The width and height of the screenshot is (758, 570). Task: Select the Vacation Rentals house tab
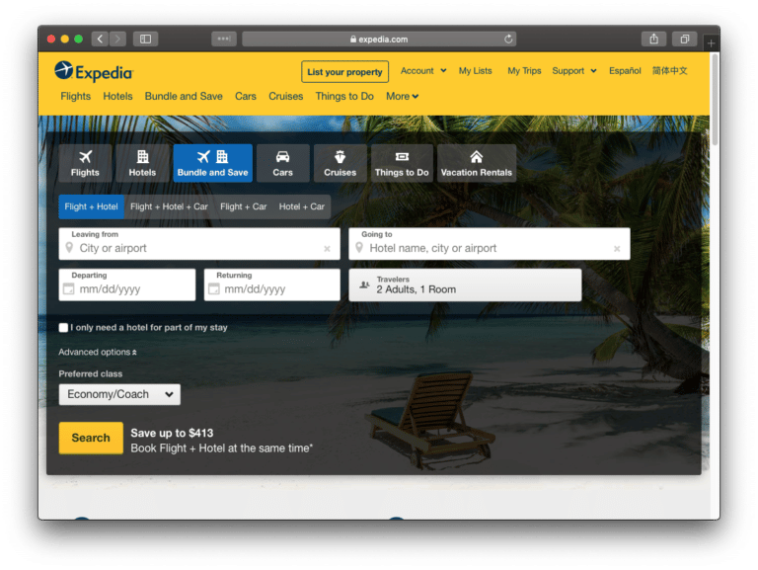point(476,163)
